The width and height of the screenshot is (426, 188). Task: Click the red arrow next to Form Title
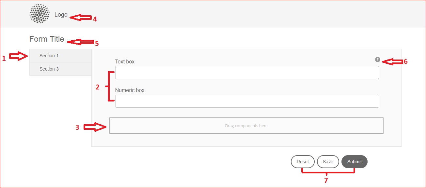[x=80, y=42]
